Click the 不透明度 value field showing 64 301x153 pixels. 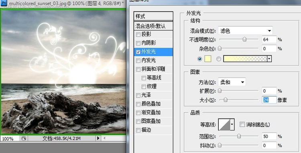click(x=269, y=39)
